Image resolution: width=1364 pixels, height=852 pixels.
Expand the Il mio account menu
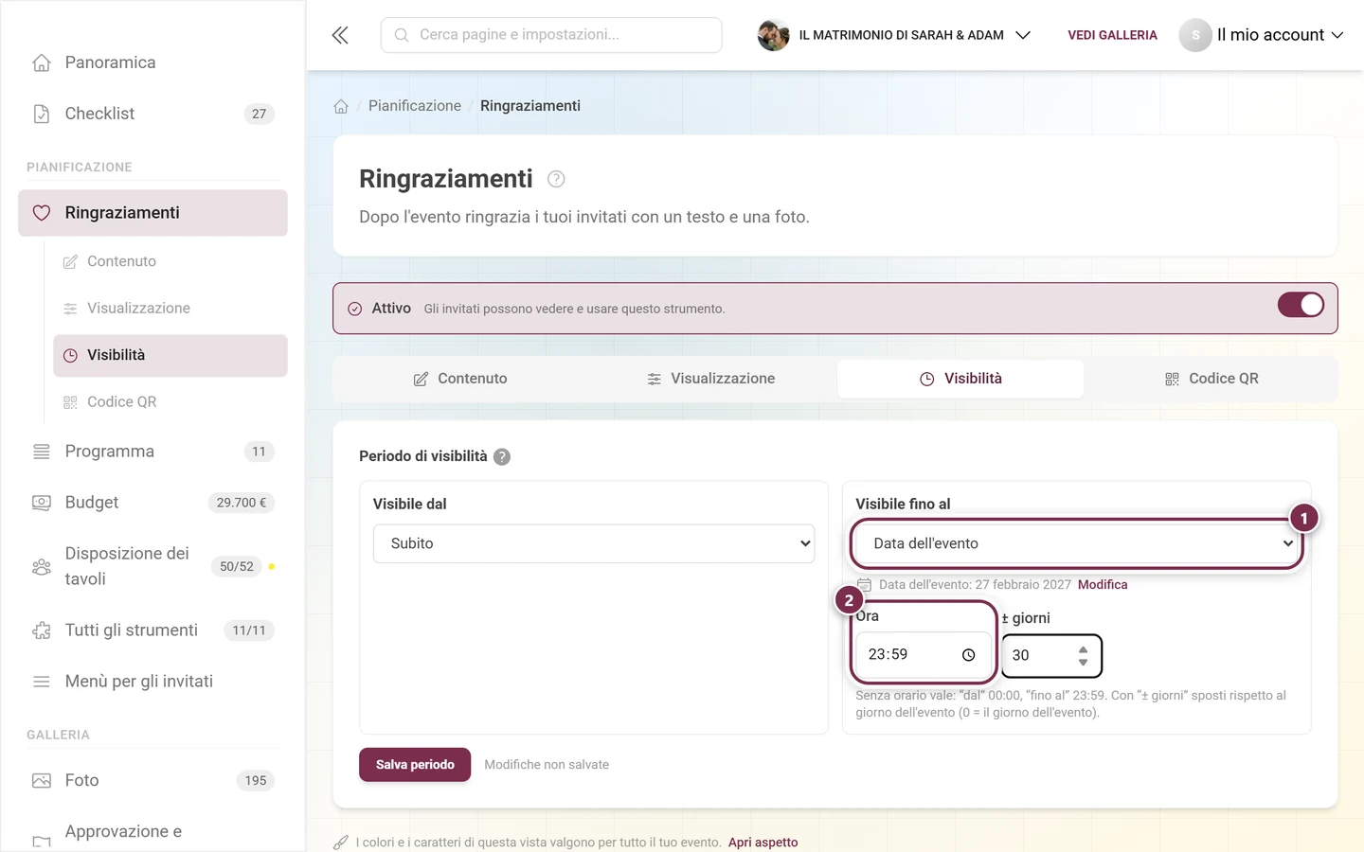(x=1280, y=35)
